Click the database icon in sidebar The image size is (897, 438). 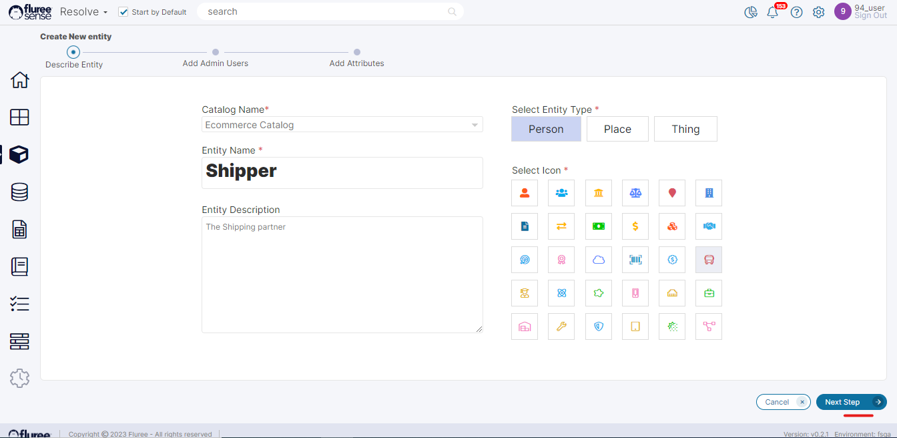click(19, 192)
